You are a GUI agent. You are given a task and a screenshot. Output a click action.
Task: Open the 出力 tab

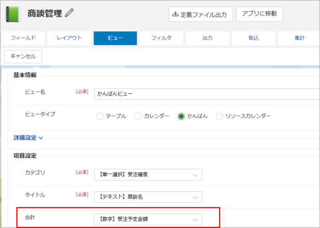[x=208, y=38]
